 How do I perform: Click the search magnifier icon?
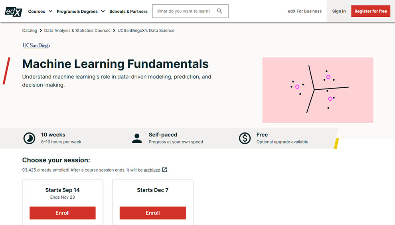[x=219, y=11]
